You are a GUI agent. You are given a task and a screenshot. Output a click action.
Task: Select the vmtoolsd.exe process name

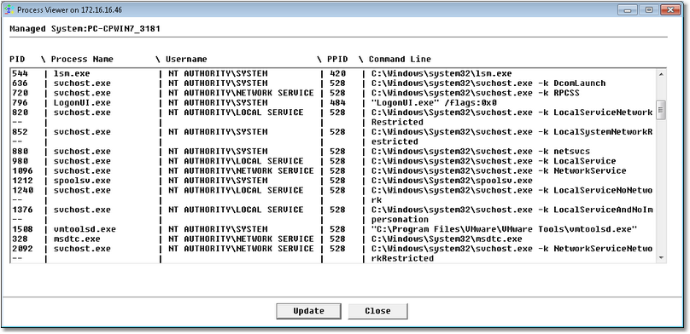tap(85, 229)
